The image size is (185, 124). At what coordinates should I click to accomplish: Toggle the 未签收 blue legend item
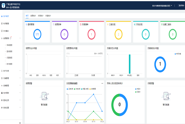click(x=138, y=89)
